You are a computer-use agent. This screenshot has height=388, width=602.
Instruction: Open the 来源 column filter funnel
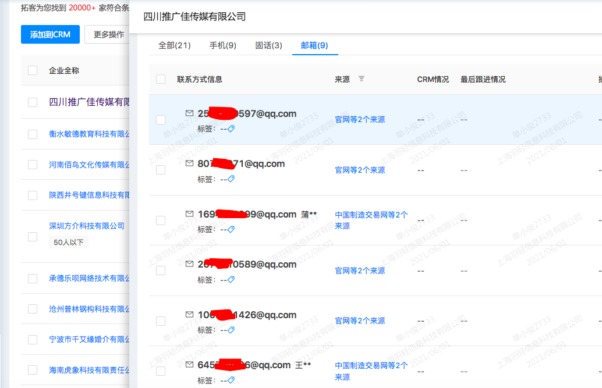tap(361, 79)
